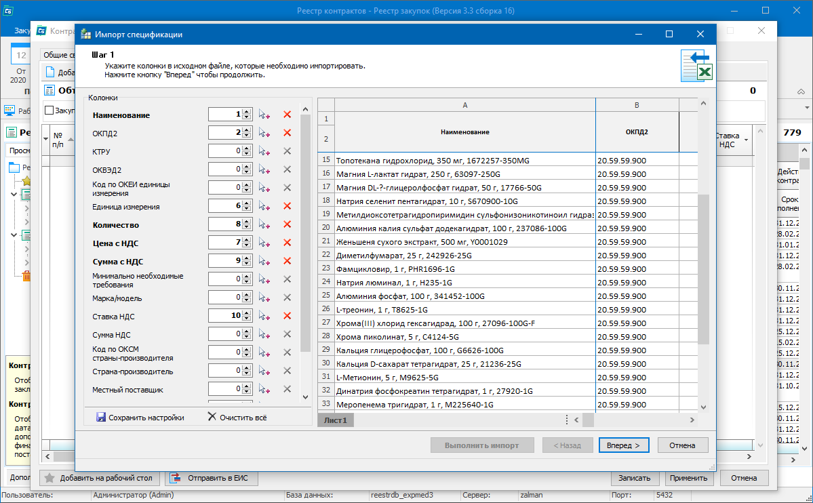This screenshot has width=813, height=503.
Task: Click the columns list scrollbar down arrow
Action: [x=305, y=397]
